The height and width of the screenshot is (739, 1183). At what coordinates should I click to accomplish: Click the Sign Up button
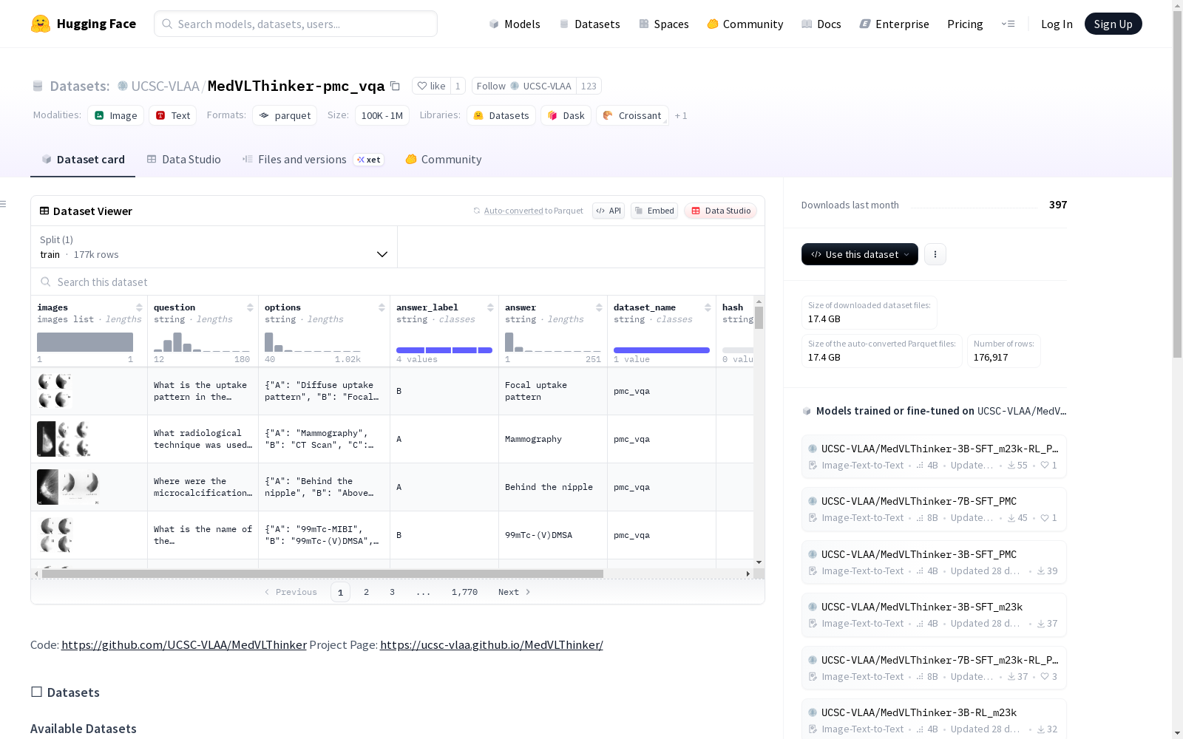1113,24
